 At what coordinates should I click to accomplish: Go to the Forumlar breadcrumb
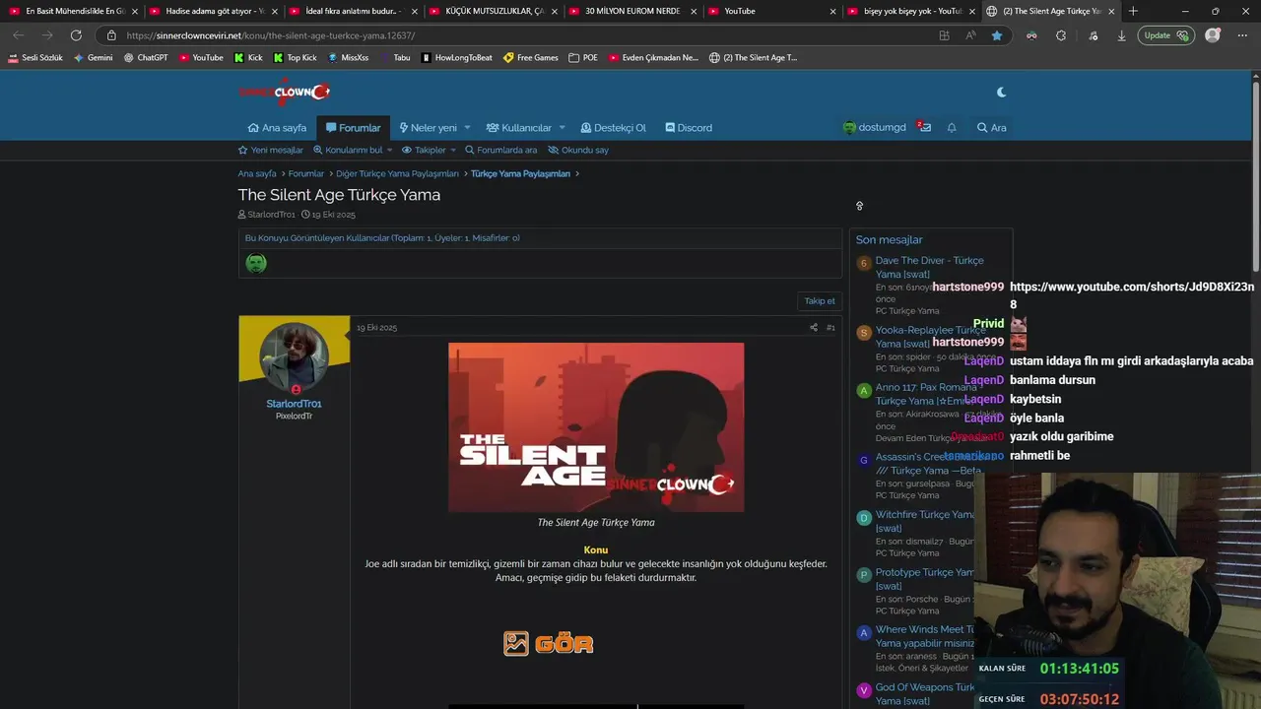tap(306, 174)
